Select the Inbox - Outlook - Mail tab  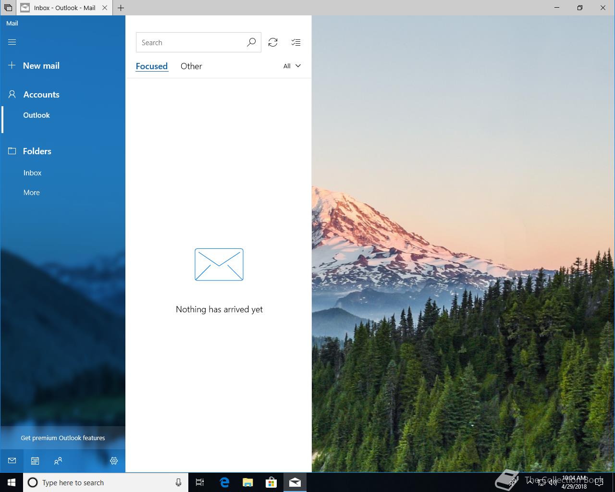[65, 8]
